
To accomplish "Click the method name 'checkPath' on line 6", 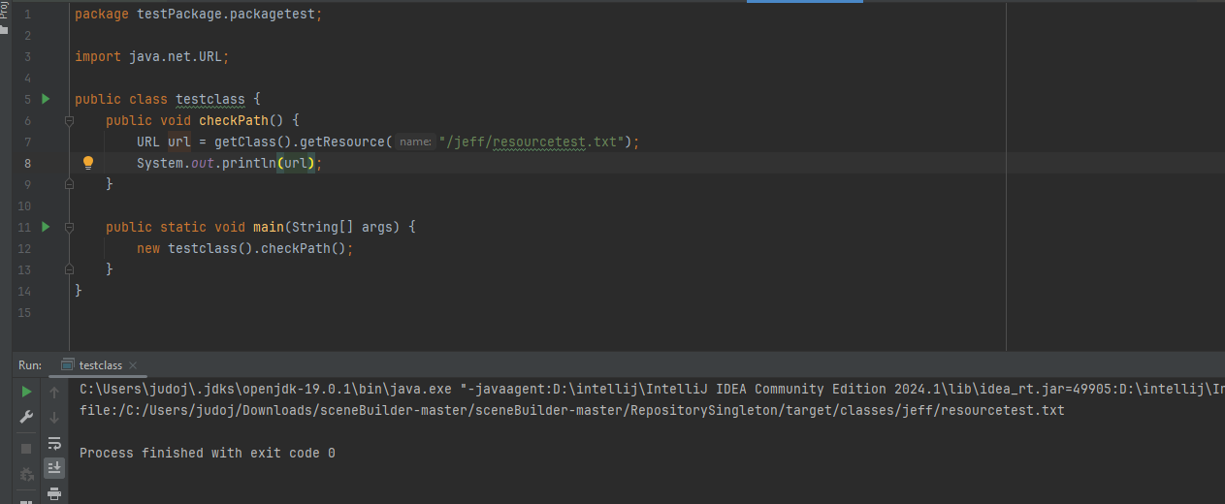I will coord(234,120).
